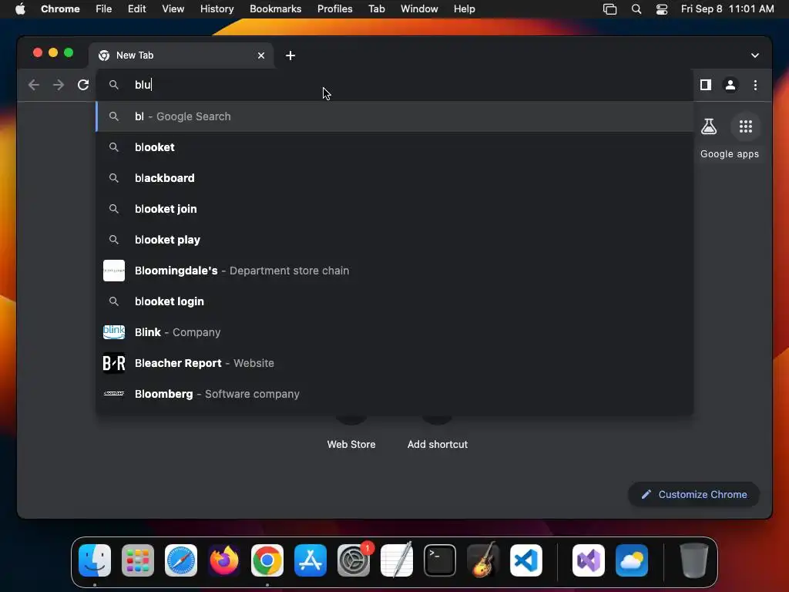789x592 pixels.
Task: Open the Profiles menu
Action: pos(334,9)
